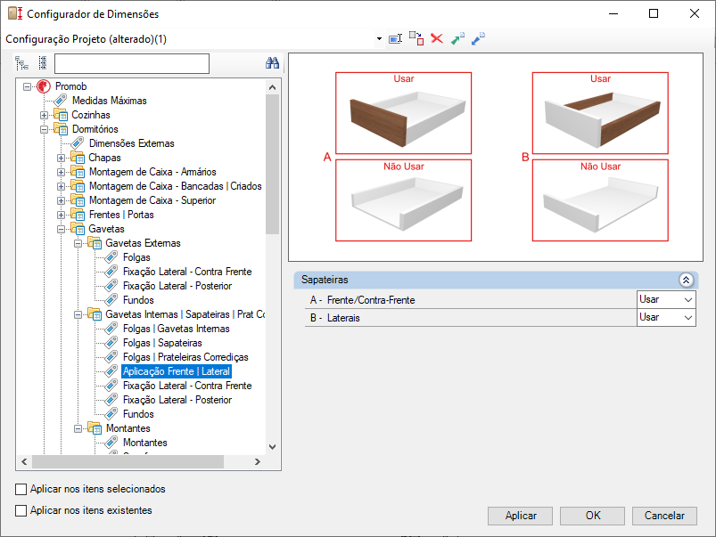Select 'Dimensões Externas' in the tree
Image resolution: width=716 pixels, height=537 pixels.
131,143
